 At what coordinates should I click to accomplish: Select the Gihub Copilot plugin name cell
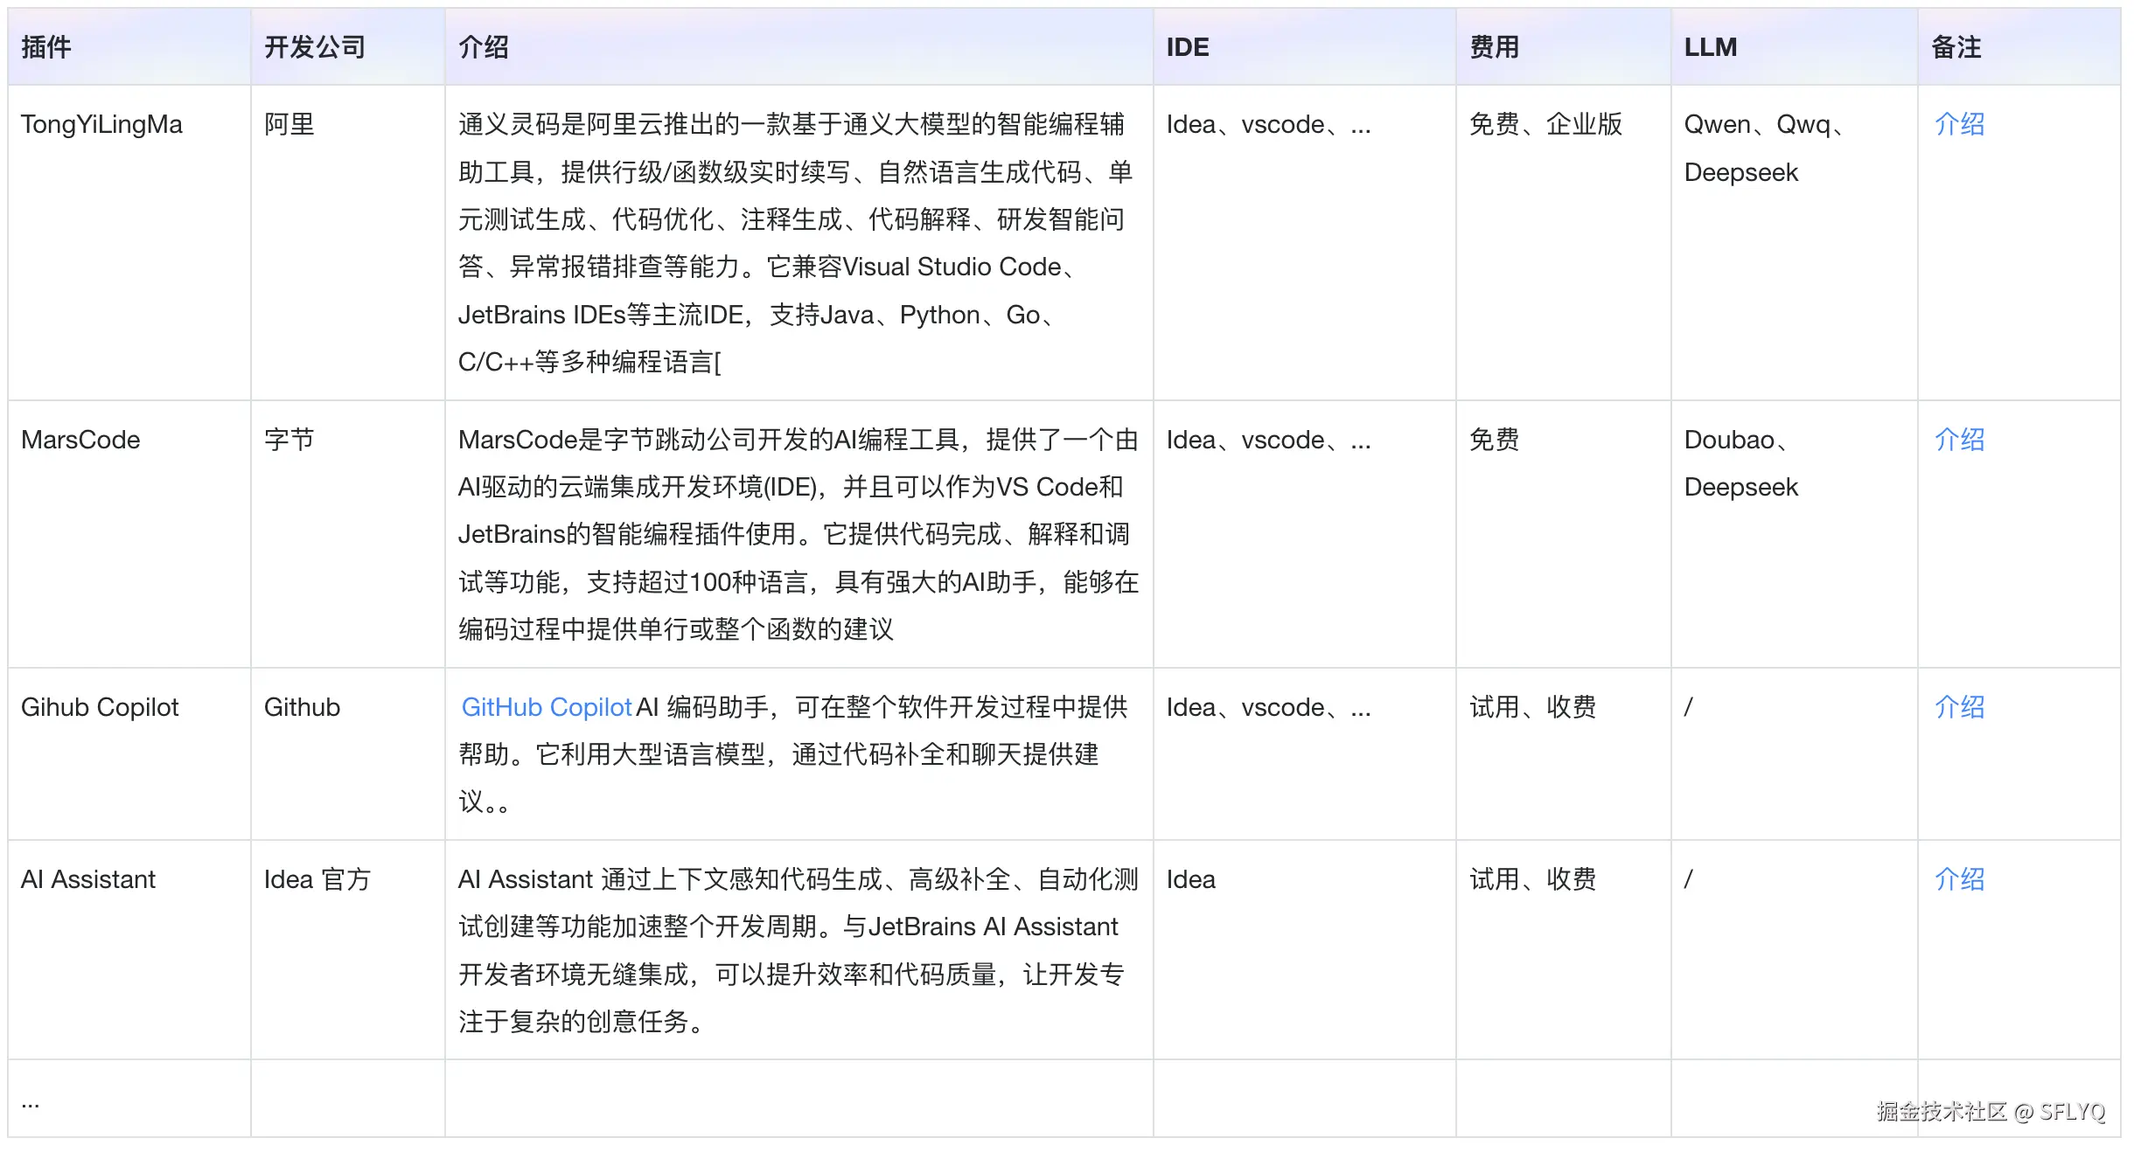click(100, 707)
